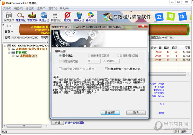Open the 硬盘(D) menu

coord(18,8)
